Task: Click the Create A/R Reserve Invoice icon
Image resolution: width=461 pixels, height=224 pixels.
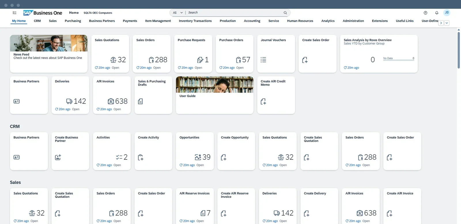Action: click(x=224, y=213)
